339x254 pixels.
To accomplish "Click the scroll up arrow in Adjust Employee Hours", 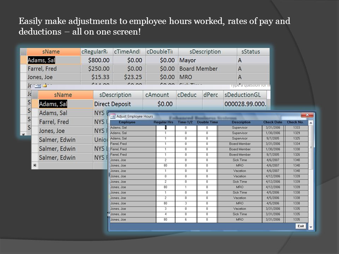I will click(x=311, y=123).
